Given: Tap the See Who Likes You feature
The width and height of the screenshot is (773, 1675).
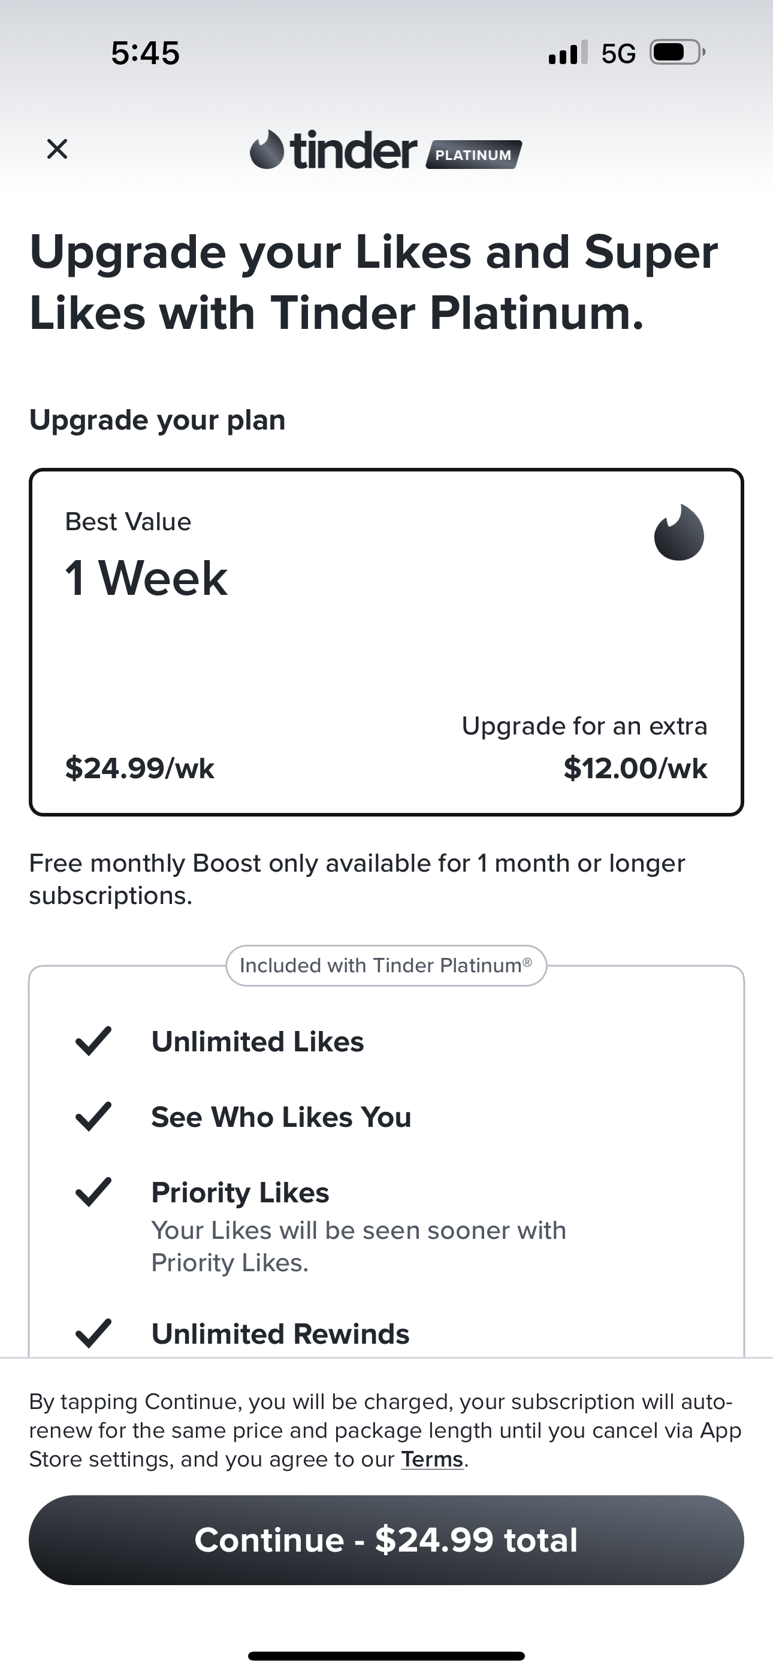Looking at the screenshot, I should 281,1117.
